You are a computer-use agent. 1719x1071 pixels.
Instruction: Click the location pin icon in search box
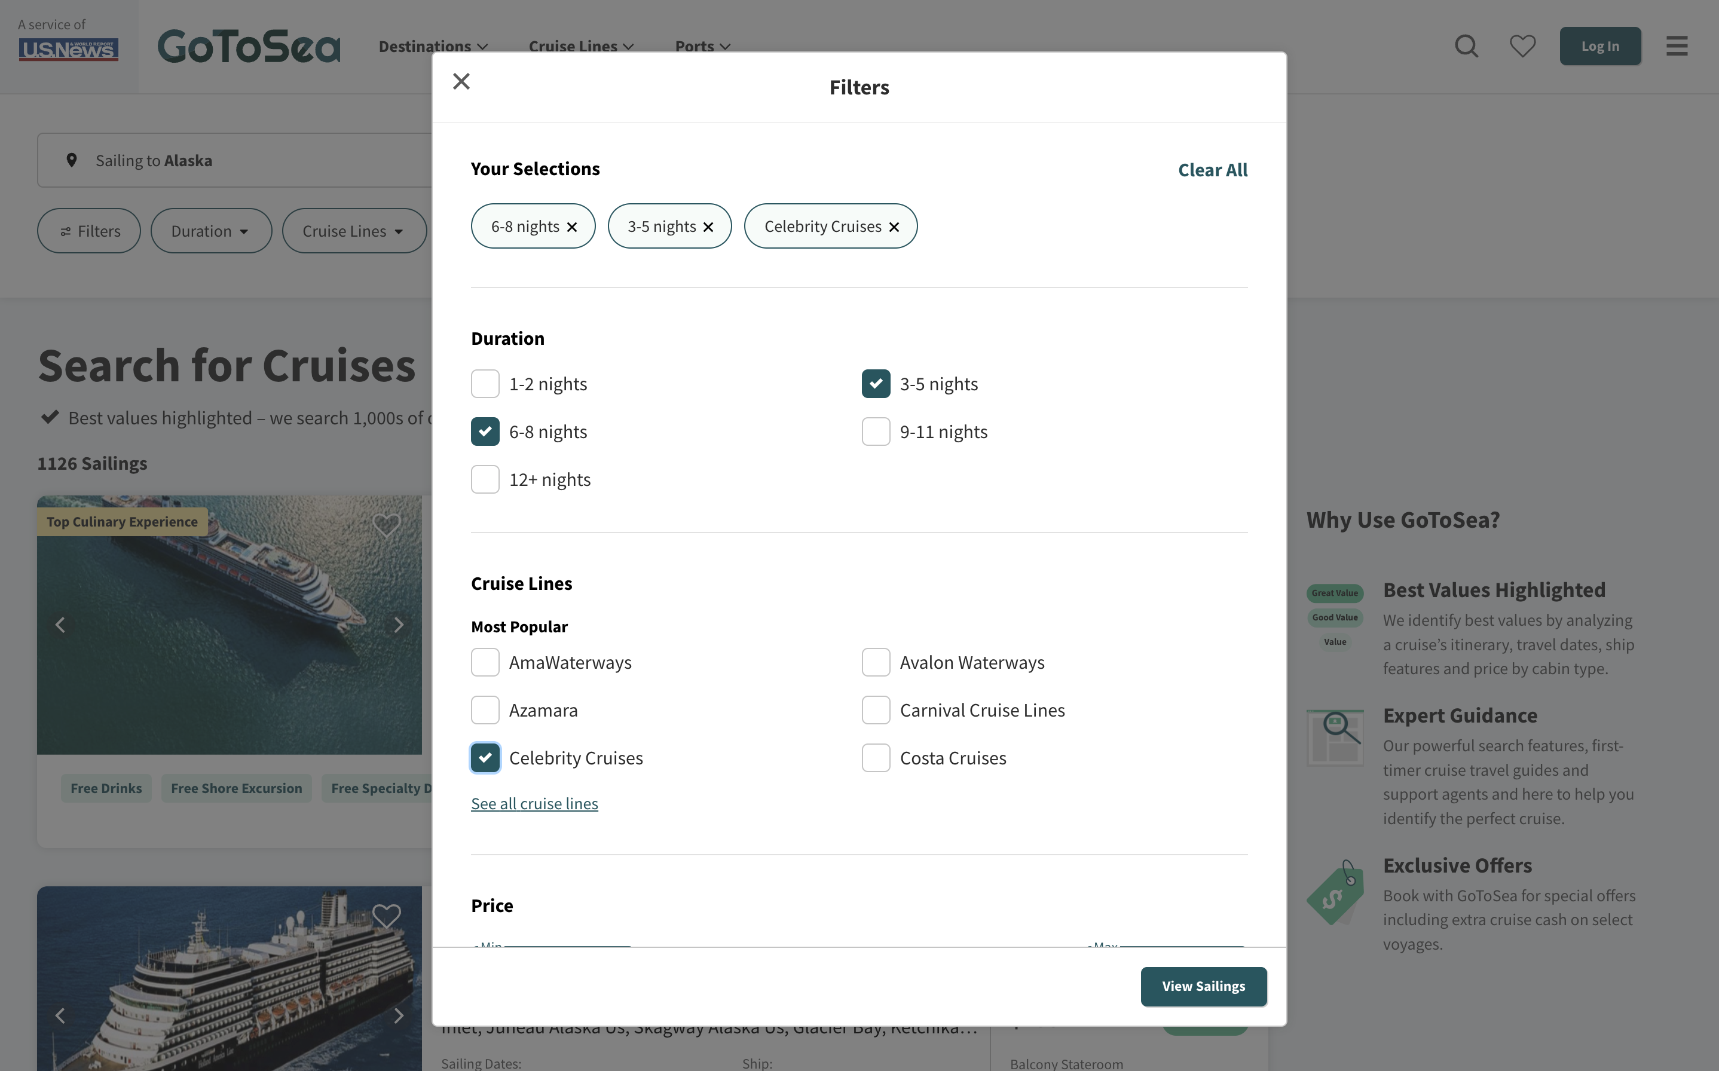72,161
